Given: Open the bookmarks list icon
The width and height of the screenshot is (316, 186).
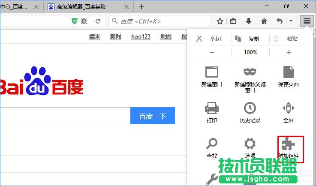Looking at the screenshot, I should click(x=233, y=21).
